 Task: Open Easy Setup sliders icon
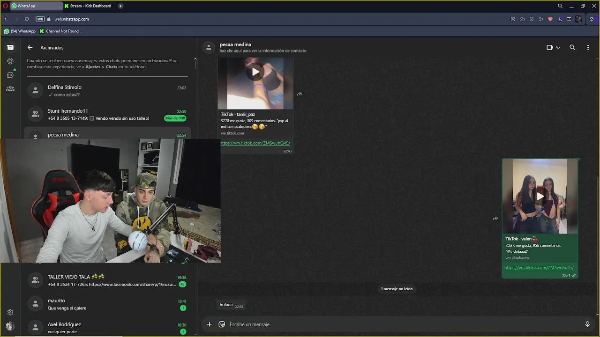click(569, 19)
